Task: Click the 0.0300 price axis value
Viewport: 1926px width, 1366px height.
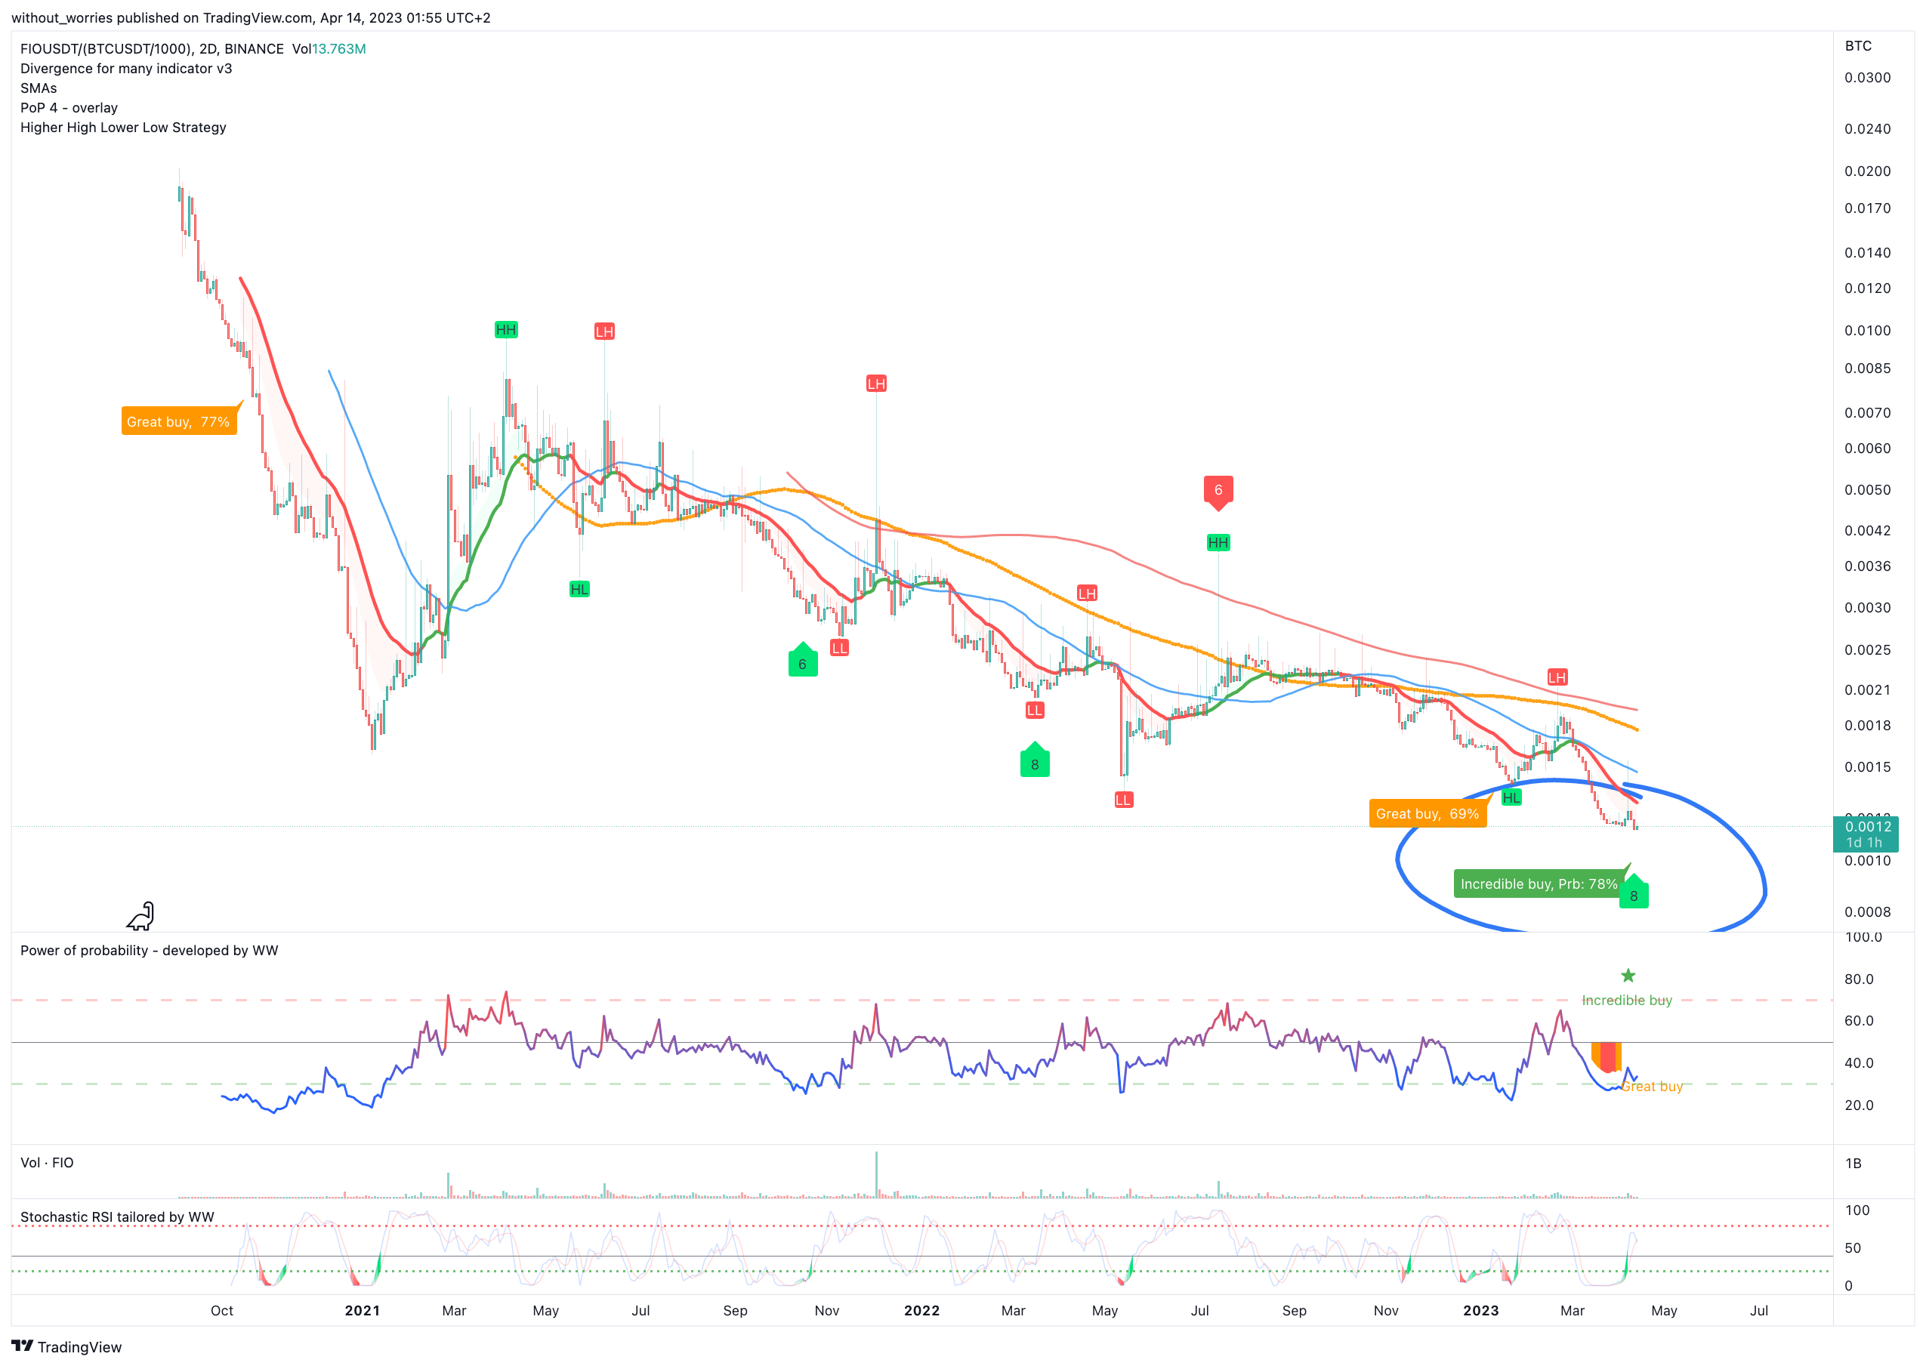Action: (1868, 77)
